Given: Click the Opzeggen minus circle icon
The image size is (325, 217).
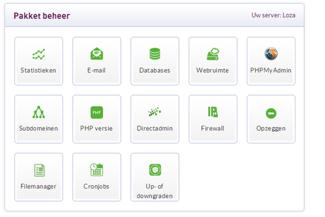Looking at the screenshot, I should [x=271, y=113].
